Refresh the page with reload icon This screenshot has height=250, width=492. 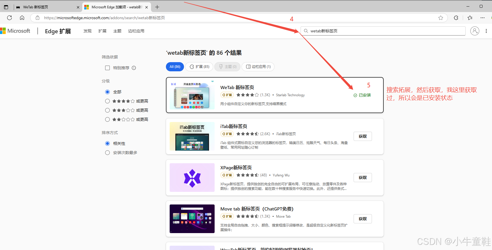coord(9,18)
